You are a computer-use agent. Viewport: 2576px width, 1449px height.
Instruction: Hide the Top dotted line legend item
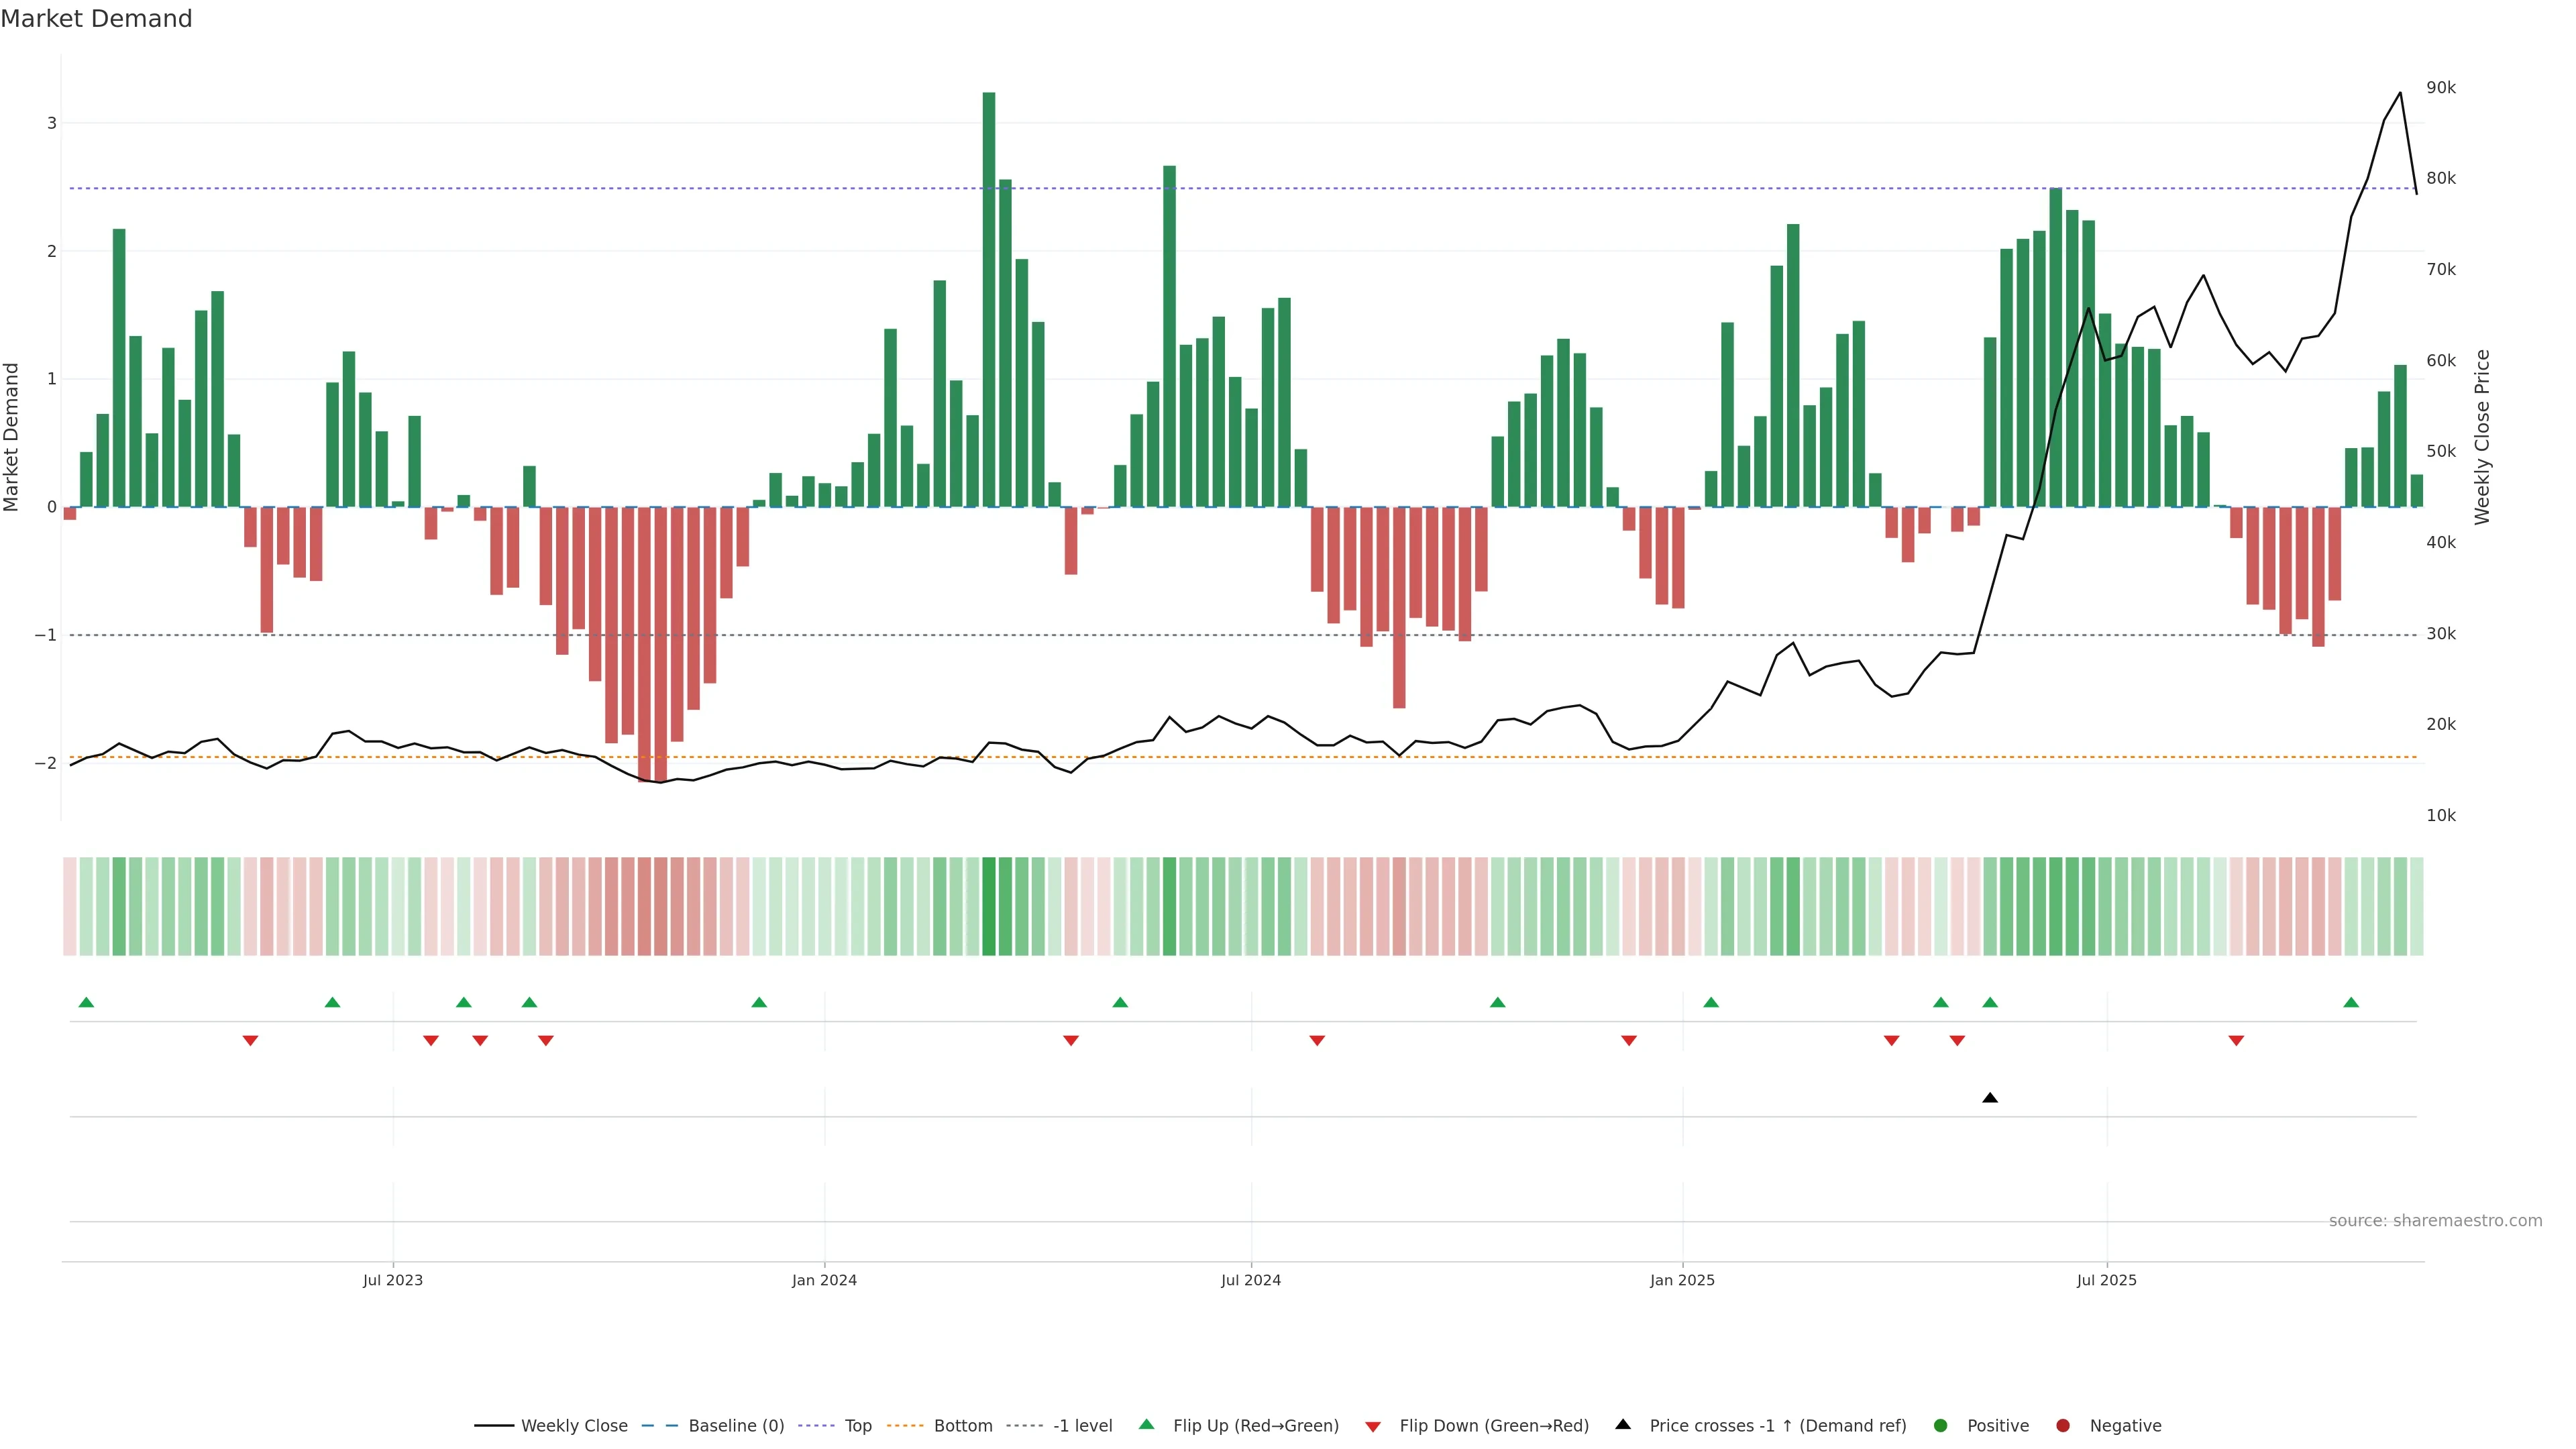[x=857, y=1426]
